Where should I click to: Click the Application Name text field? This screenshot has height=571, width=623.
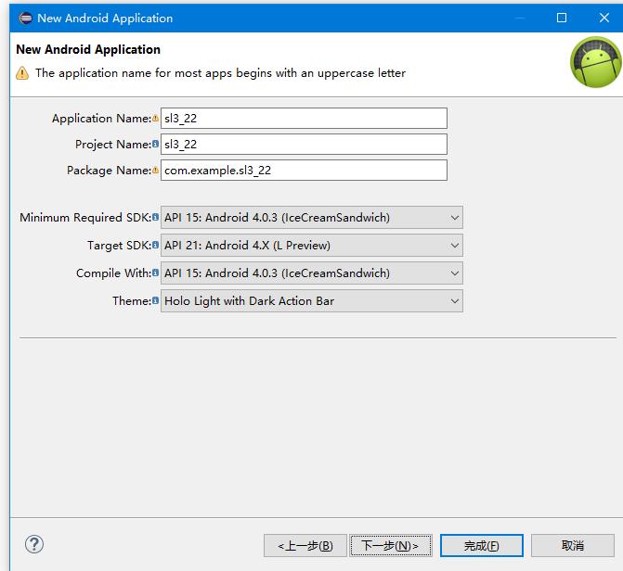304,119
